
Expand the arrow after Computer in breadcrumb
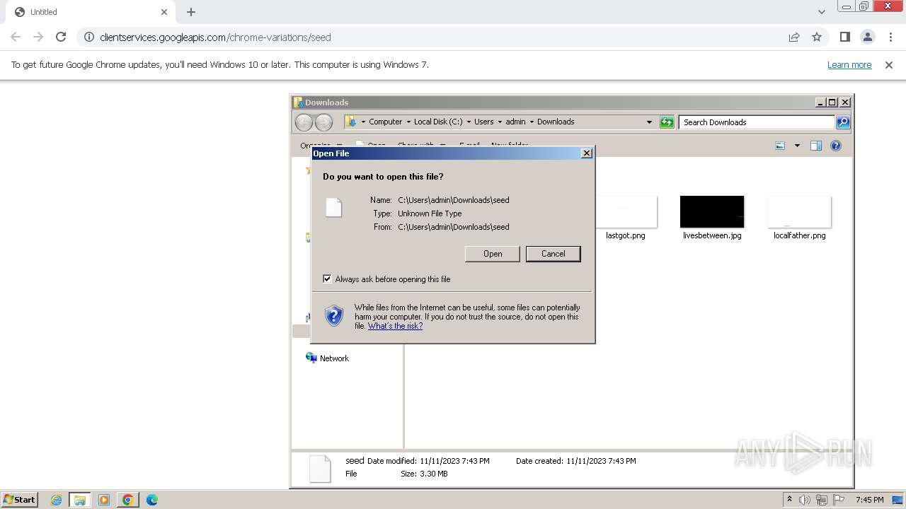(x=408, y=122)
